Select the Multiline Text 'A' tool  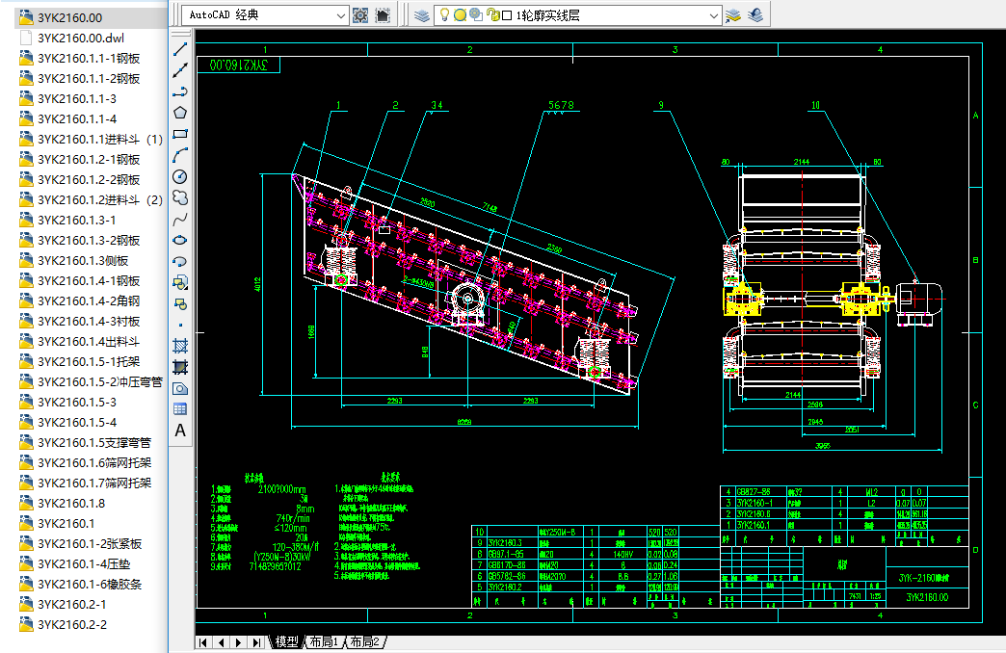pyautogui.click(x=180, y=431)
